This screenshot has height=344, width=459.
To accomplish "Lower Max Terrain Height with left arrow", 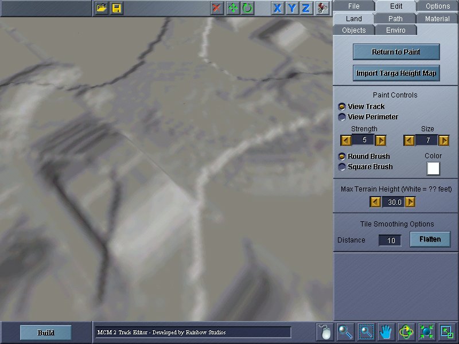I will tap(375, 202).
